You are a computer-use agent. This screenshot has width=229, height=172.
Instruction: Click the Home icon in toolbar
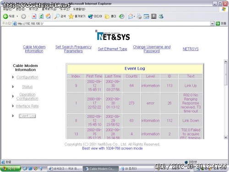pyautogui.click(x=49, y=16)
